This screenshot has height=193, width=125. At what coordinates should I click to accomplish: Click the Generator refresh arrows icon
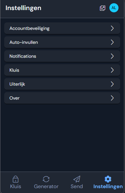tap(46, 179)
